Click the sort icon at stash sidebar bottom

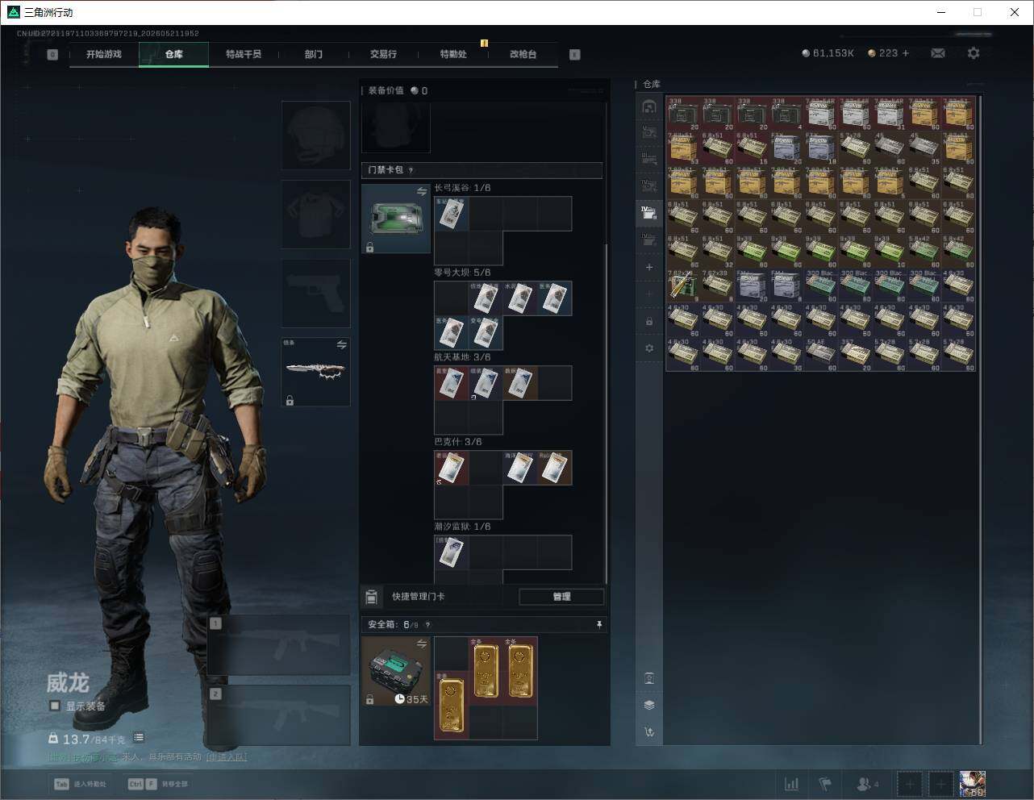[649, 732]
